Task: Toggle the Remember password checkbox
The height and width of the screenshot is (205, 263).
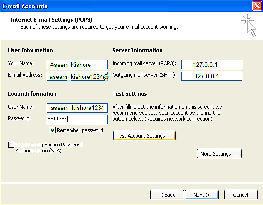Action: coord(53,130)
